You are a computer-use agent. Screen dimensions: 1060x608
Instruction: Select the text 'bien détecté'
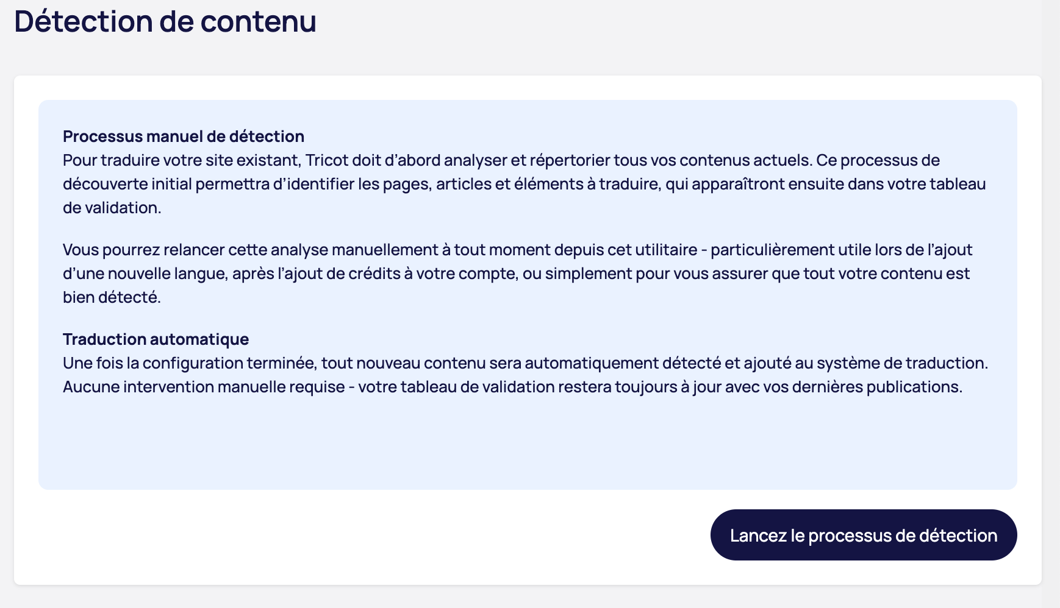[110, 297]
